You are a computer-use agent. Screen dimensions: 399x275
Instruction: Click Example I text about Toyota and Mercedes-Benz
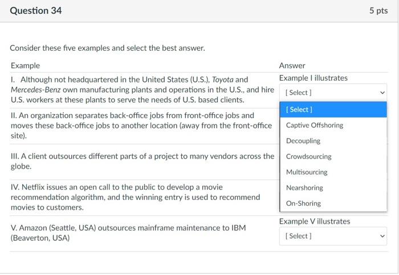(142, 90)
